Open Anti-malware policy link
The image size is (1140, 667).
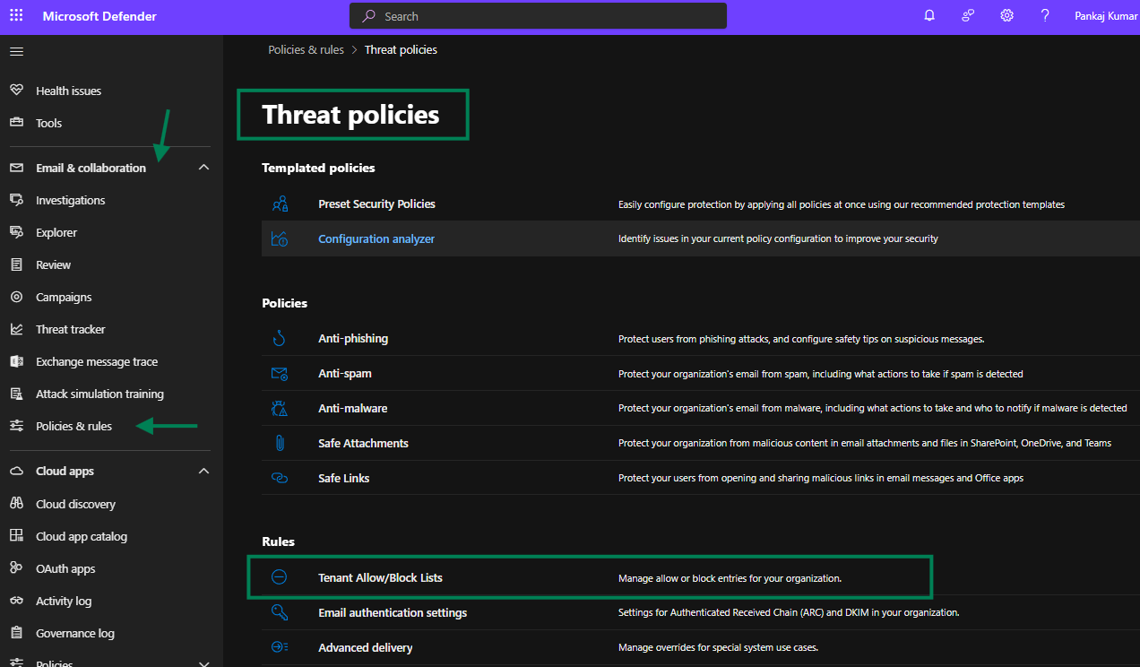353,408
